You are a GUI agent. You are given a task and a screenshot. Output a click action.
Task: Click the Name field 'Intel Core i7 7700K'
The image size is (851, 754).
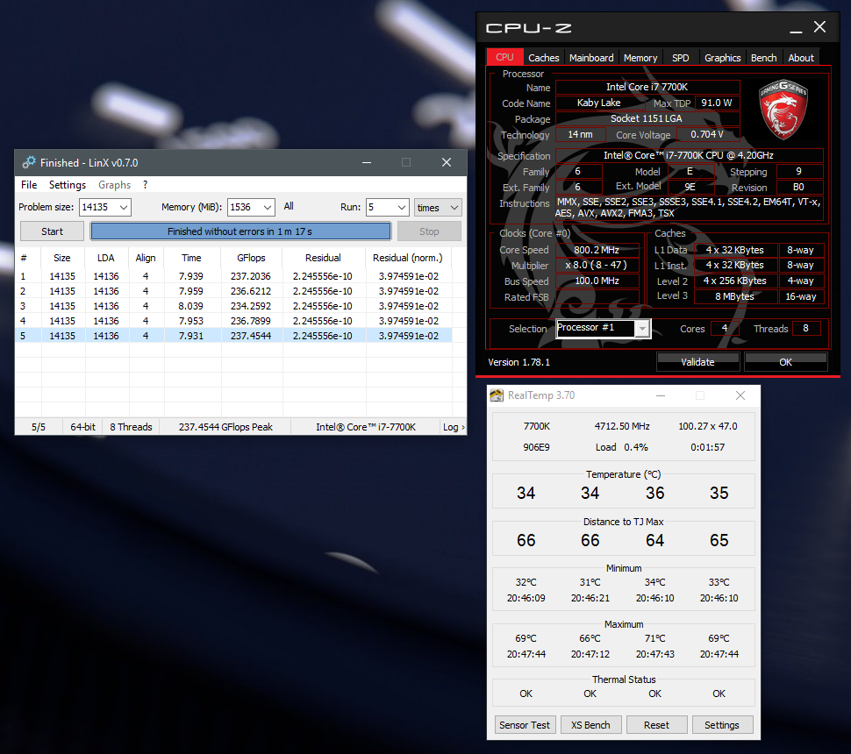pos(647,87)
